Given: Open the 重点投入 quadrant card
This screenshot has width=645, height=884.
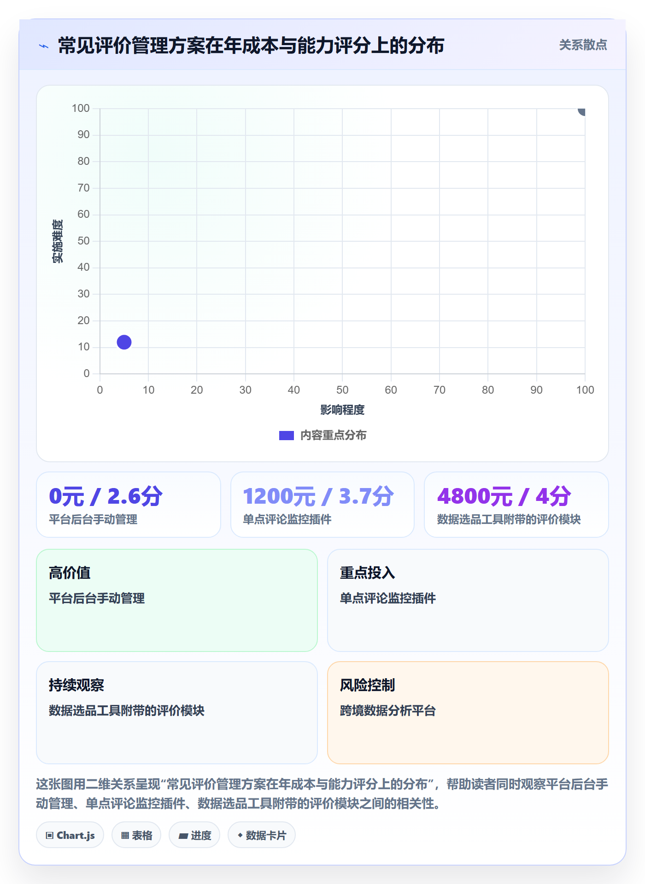Looking at the screenshot, I should (468, 600).
